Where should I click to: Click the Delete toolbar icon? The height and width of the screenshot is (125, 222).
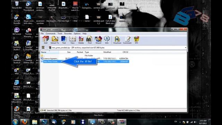point(81,40)
